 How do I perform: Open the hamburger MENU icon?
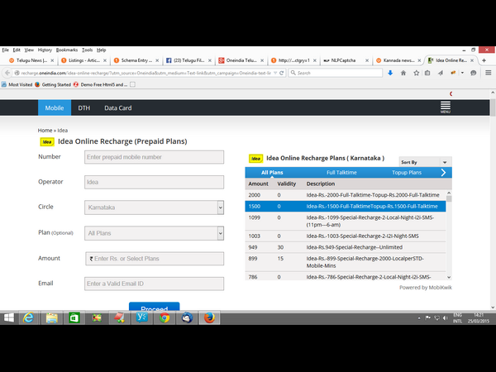[x=445, y=107]
